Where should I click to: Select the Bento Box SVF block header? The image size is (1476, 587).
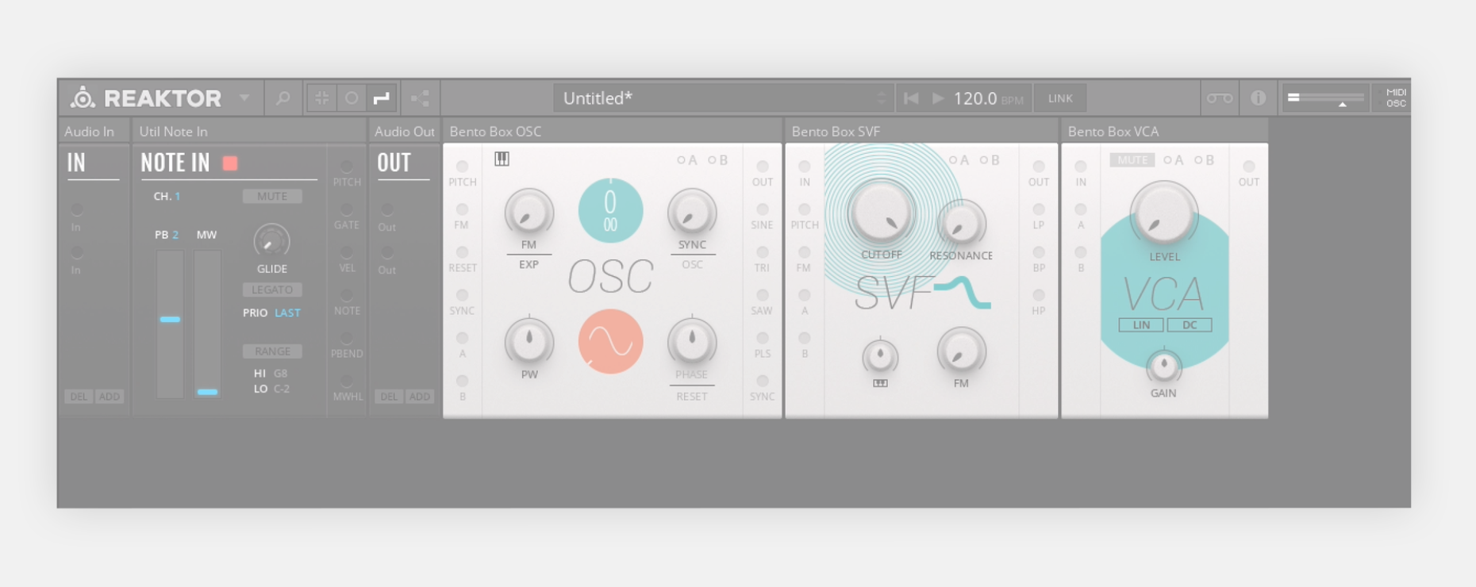921,132
